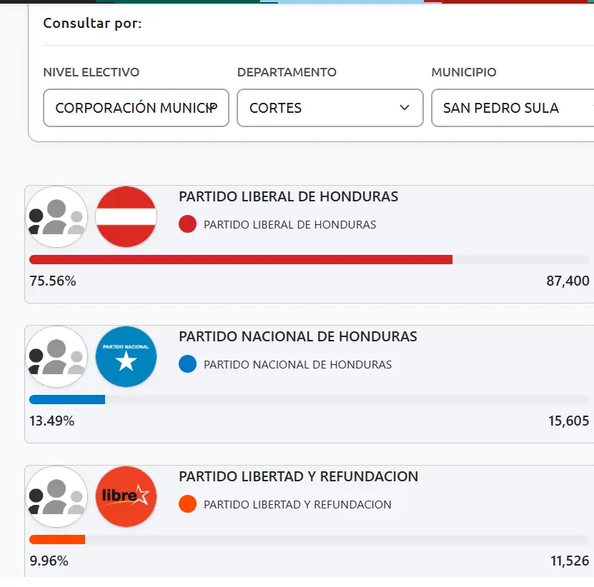Viewport: 594px width, 587px height.
Task: Click the orange Libertad y Refundacion legend dot
Action: [x=187, y=504]
